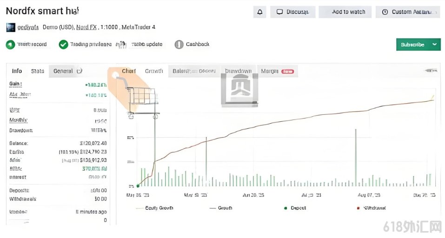Click the Nordfx smart hat title

(x=42, y=11)
